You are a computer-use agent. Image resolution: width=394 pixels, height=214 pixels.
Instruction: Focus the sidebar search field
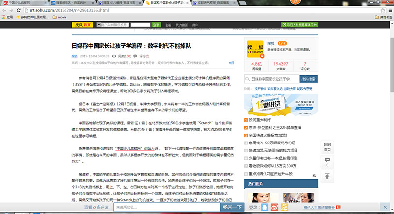point(272,79)
